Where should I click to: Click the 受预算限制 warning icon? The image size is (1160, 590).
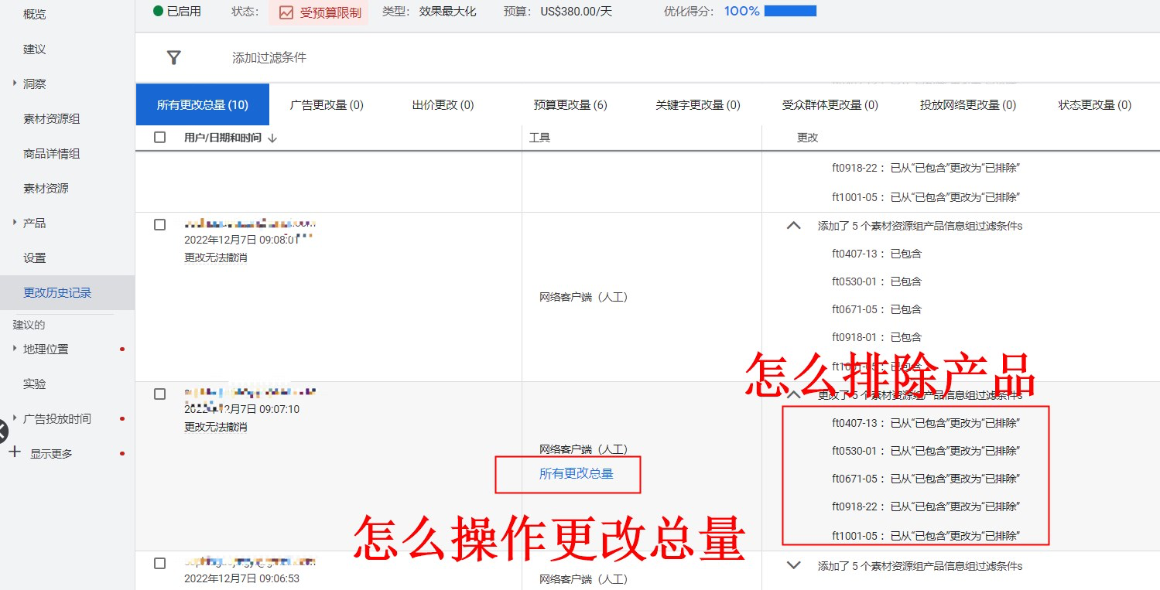point(289,13)
